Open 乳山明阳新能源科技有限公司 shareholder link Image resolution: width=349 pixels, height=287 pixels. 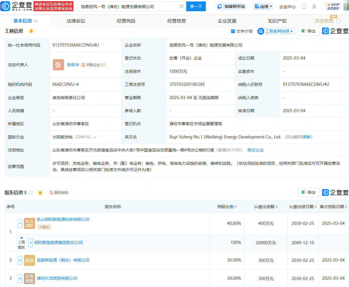pos(63,219)
